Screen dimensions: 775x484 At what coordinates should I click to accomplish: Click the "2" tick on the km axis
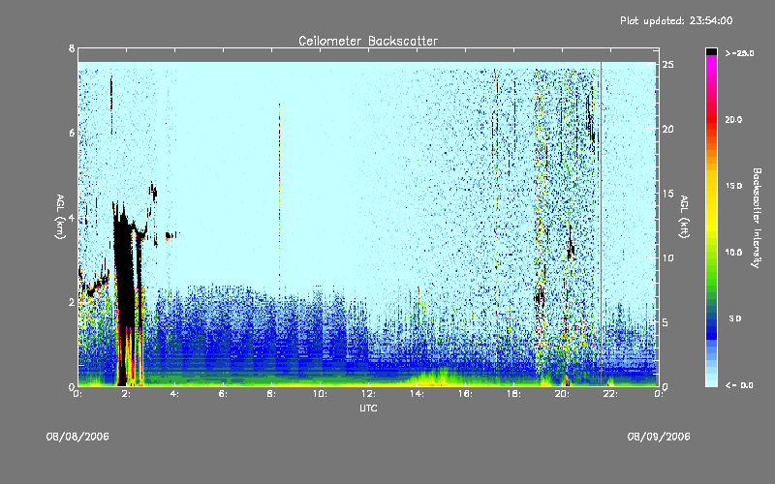pyautogui.click(x=72, y=302)
